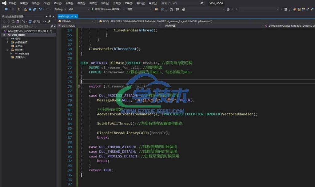Click the Open File folder icon
315x187 pixels.
pyautogui.click(x=26, y=9)
